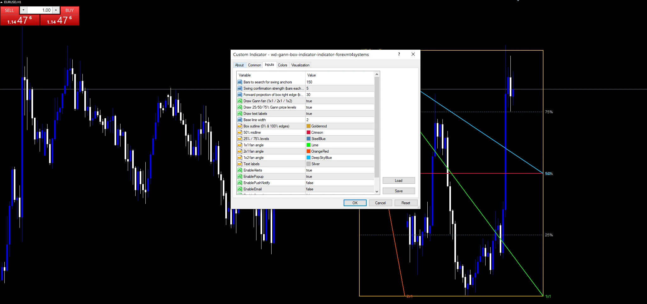The height and width of the screenshot is (304, 647).
Task: Open 1x1 fan angle Lime color dropdown
Action: [340, 145]
